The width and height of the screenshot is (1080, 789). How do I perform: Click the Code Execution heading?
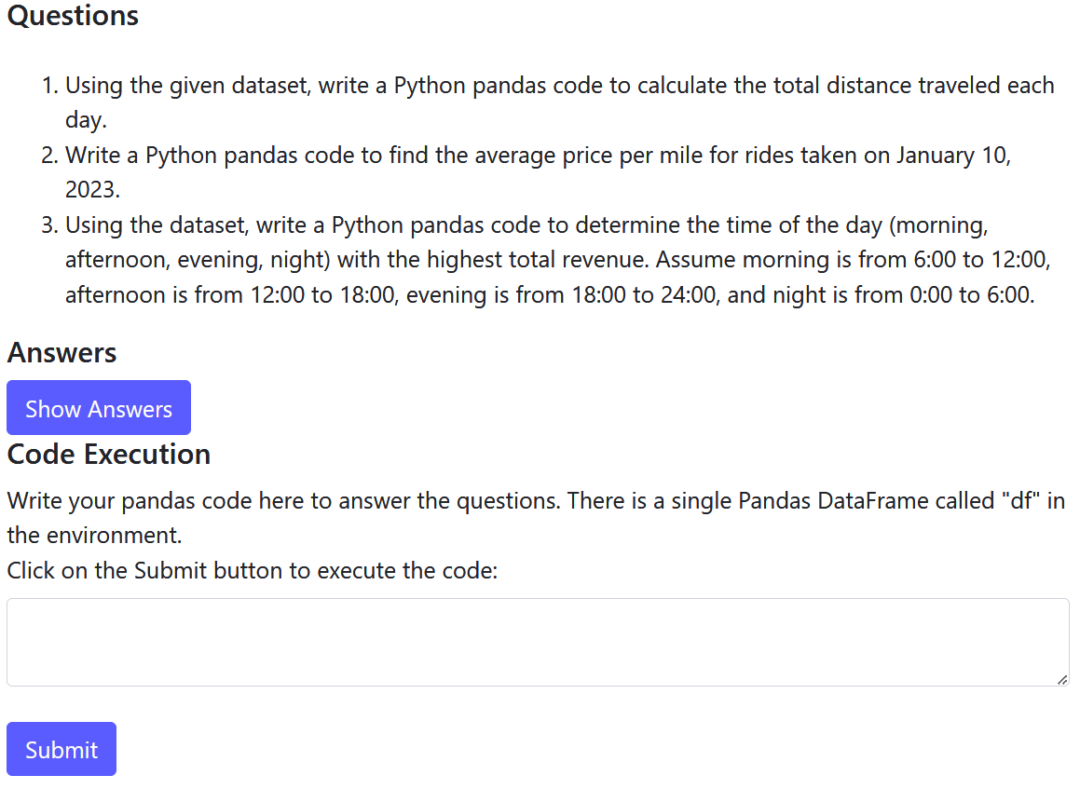click(x=108, y=455)
